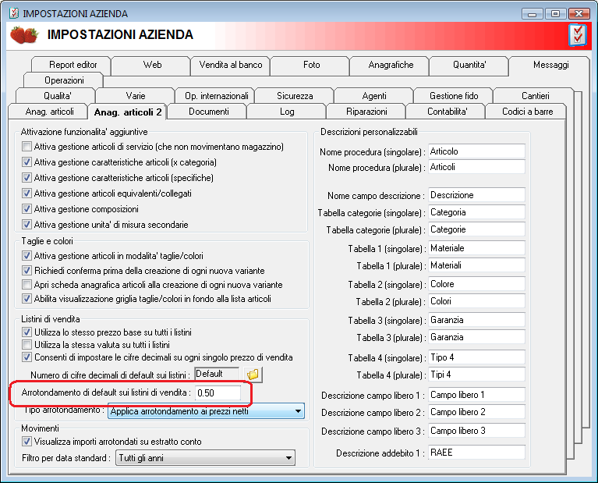Screen dimensions: 598x483
Task: Toggle 'Attiva gestione unita' di misura secondarie'
Action: pyautogui.click(x=27, y=225)
